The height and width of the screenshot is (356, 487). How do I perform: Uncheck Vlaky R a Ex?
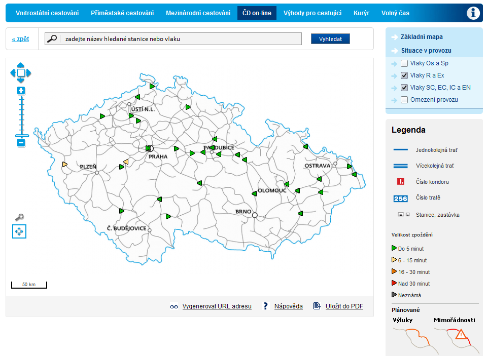click(404, 75)
